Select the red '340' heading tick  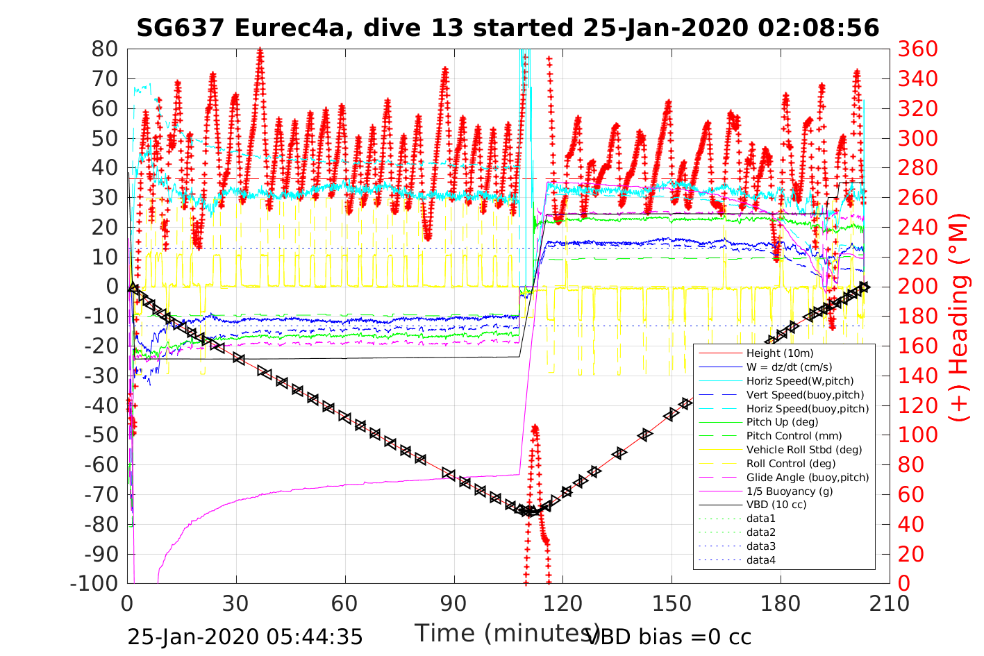pyautogui.click(x=918, y=78)
